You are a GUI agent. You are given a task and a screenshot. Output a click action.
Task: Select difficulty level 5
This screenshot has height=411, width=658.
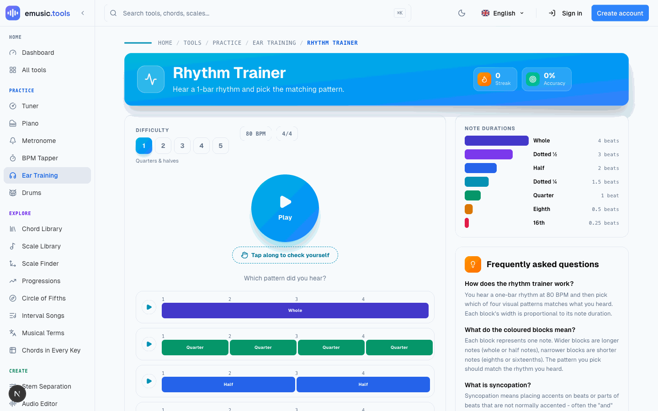coord(221,146)
